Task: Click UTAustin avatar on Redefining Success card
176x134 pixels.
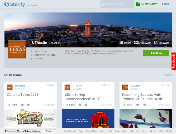Action: click(x=125, y=87)
